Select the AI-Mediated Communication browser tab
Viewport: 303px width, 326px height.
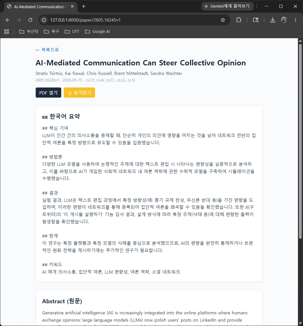(x=40, y=7)
